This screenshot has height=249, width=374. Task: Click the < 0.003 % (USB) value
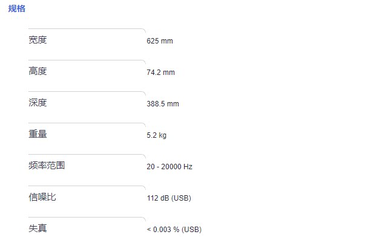(174, 230)
